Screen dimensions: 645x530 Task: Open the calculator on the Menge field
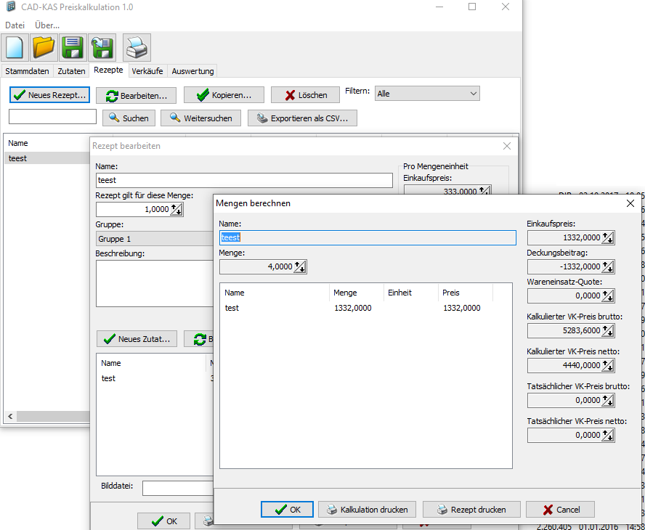(300, 267)
